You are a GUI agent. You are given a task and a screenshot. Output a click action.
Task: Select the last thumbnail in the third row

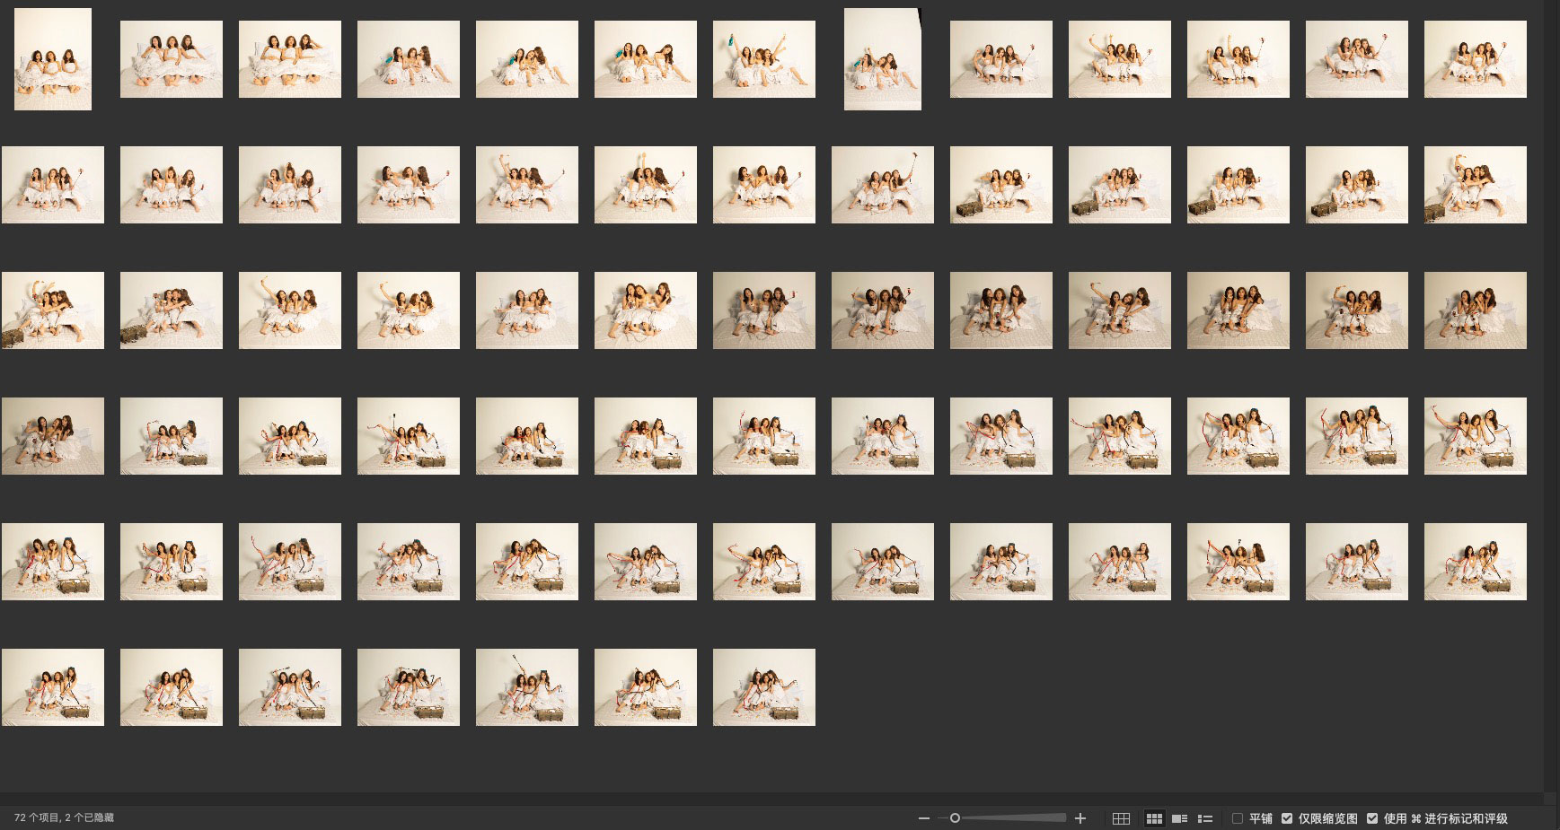click(x=1475, y=310)
